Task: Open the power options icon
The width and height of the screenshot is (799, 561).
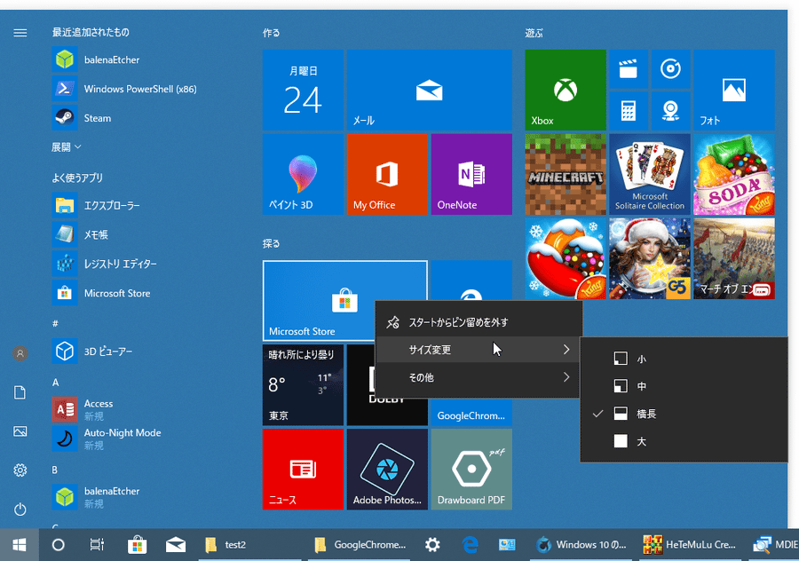Action: click(x=20, y=509)
